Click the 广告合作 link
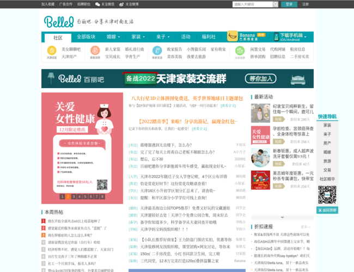Viewport: 354px width, 272px height. click(66, 4)
